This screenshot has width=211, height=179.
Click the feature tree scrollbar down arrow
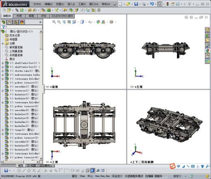(41, 158)
